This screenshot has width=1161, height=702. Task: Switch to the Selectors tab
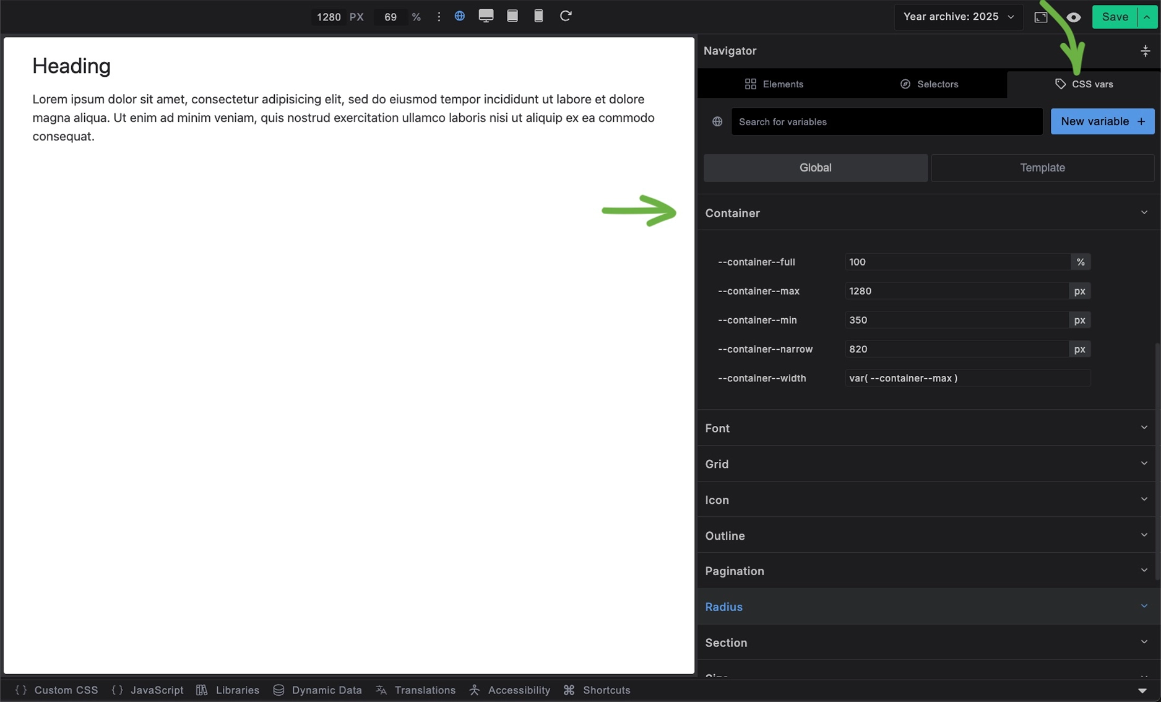[929, 84]
